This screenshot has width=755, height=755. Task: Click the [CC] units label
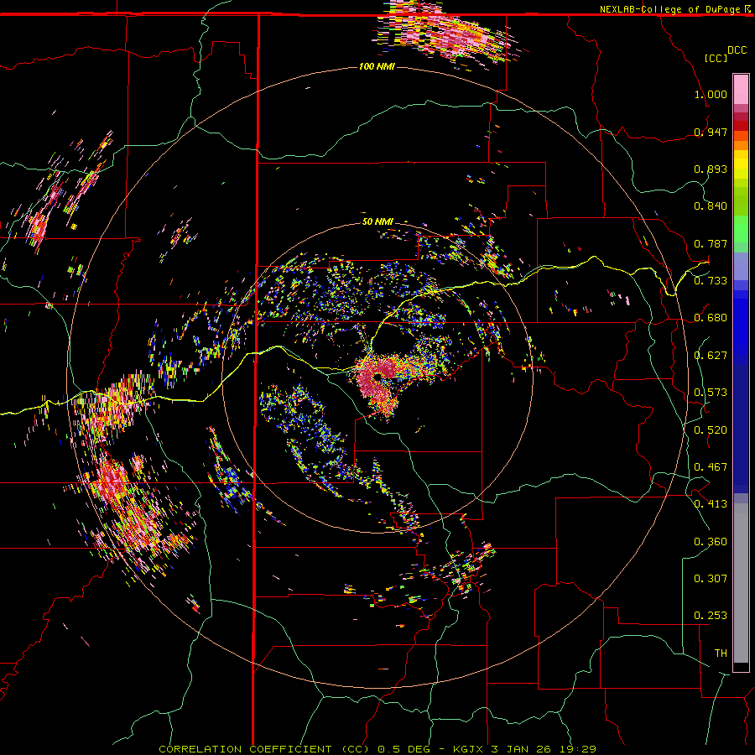(716, 58)
